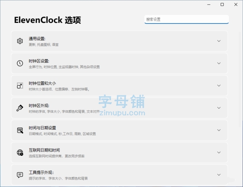Click the speech bubble icon beside 工具提示外观
The width and height of the screenshot is (243, 187).
click(20, 175)
